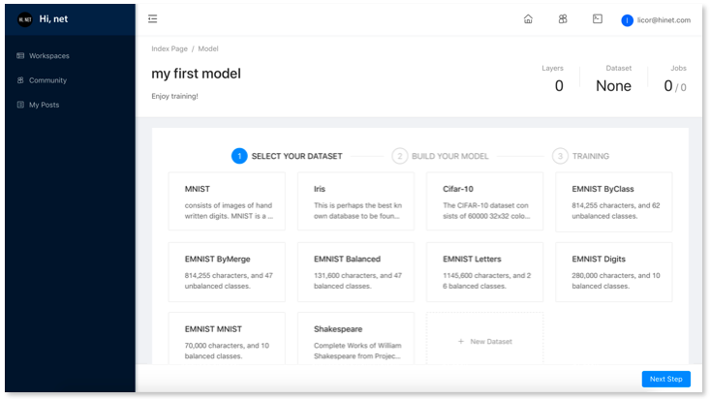Screen dimensions: 710x399
Task: Select the EMNIST Letters dataset
Action: 484,271
